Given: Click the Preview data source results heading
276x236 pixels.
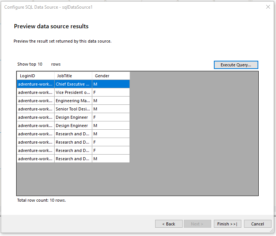Looking at the screenshot, I should click(51, 26).
